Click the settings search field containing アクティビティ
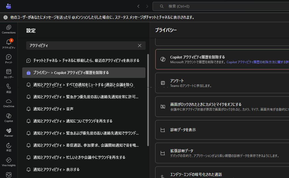Image resolution: width=289 pixels, height=178 pixels. 82,46
